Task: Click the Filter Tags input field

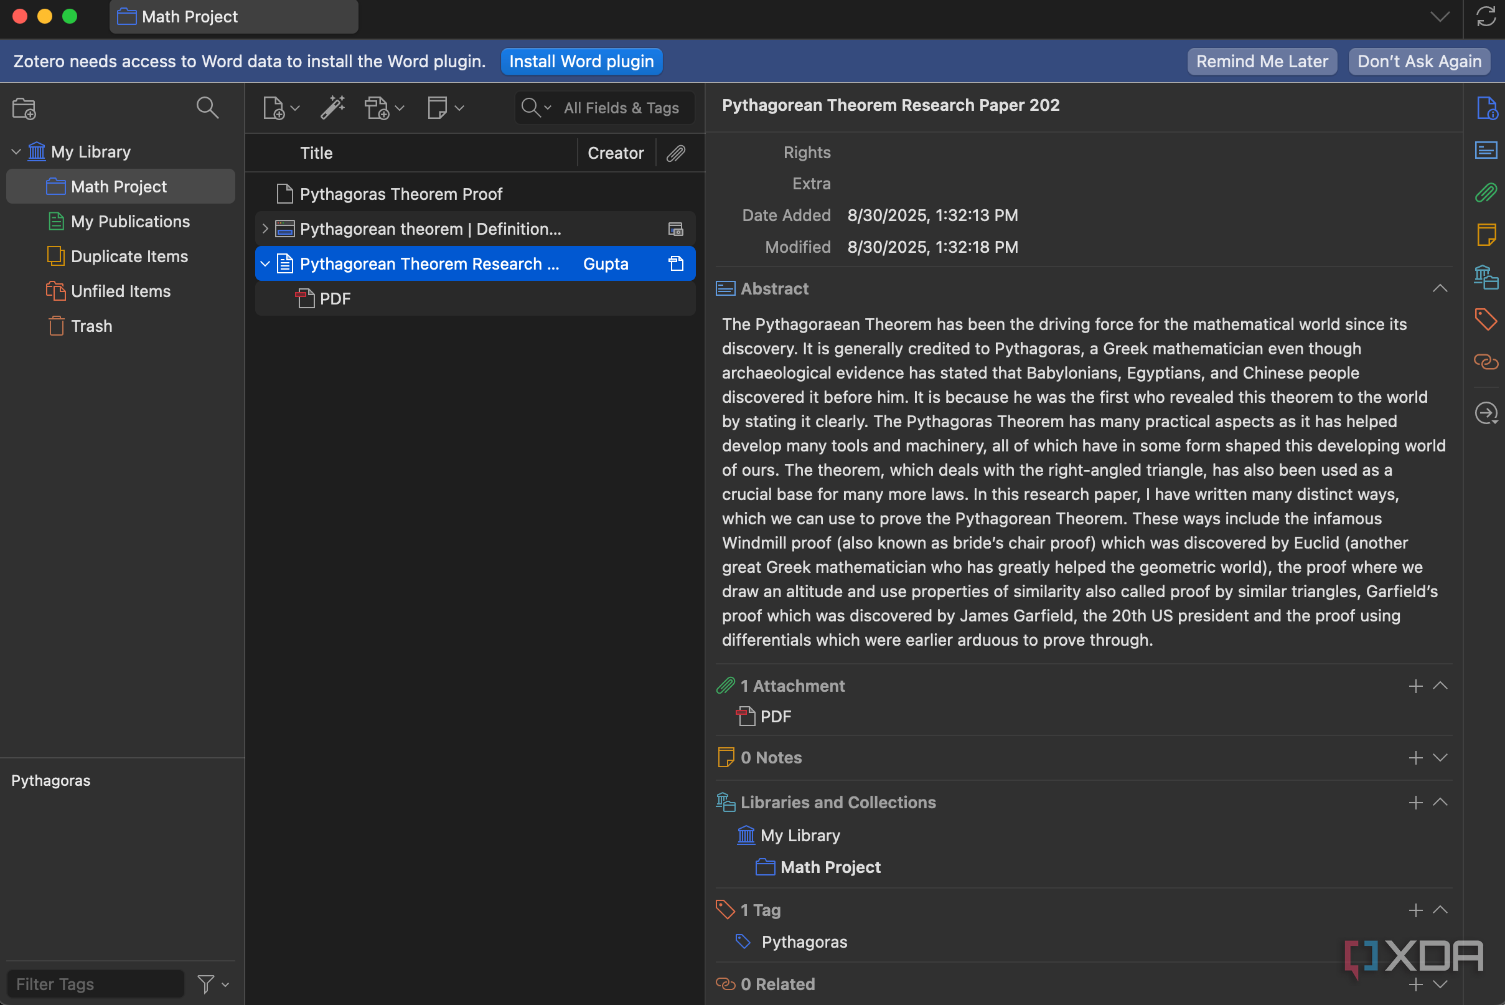Action: tap(95, 984)
